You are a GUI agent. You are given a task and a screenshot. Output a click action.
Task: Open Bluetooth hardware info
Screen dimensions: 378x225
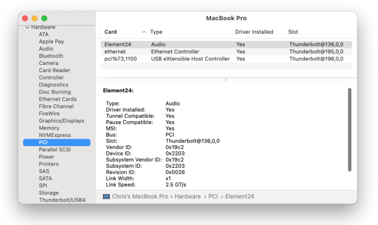click(51, 56)
